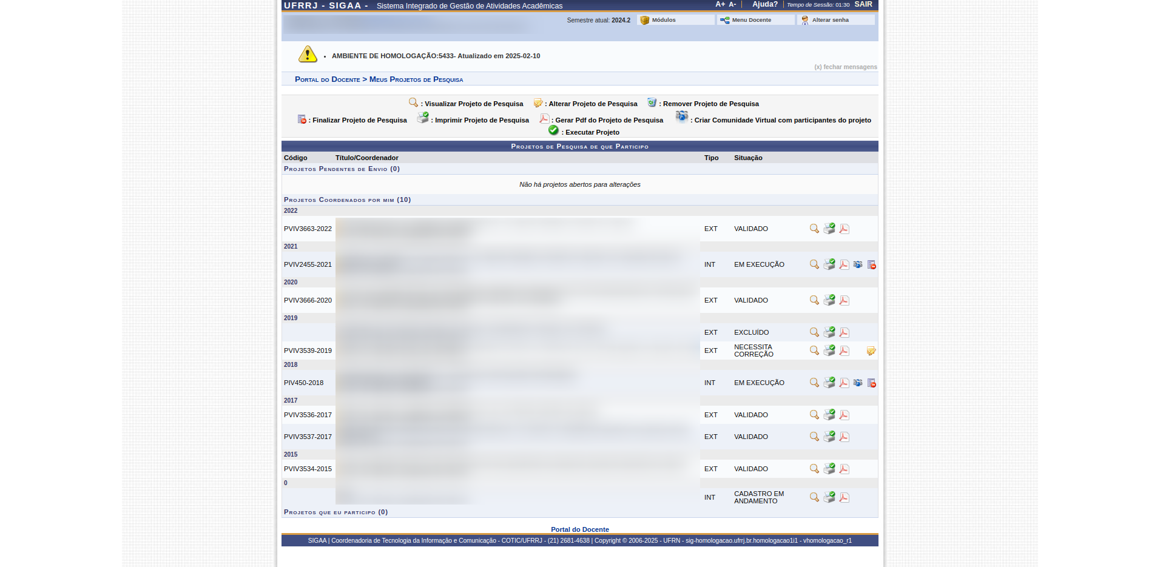
Task: Print project PVIV3536-2017
Action: pyautogui.click(x=829, y=415)
